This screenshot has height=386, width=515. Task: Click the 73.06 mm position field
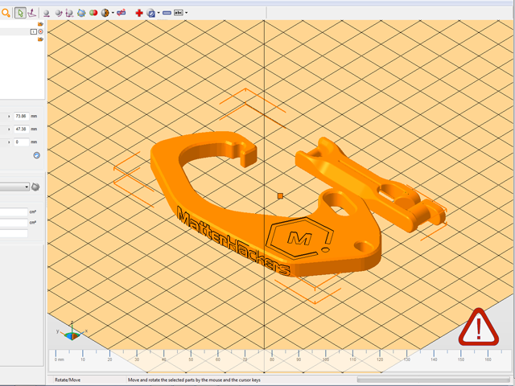point(22,116)
